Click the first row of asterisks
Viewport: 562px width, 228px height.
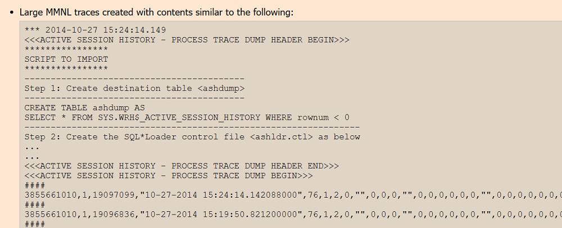coord(66,49)
